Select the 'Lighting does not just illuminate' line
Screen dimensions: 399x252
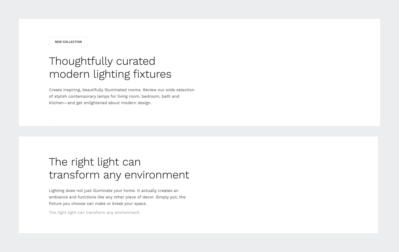click(113, 191)
